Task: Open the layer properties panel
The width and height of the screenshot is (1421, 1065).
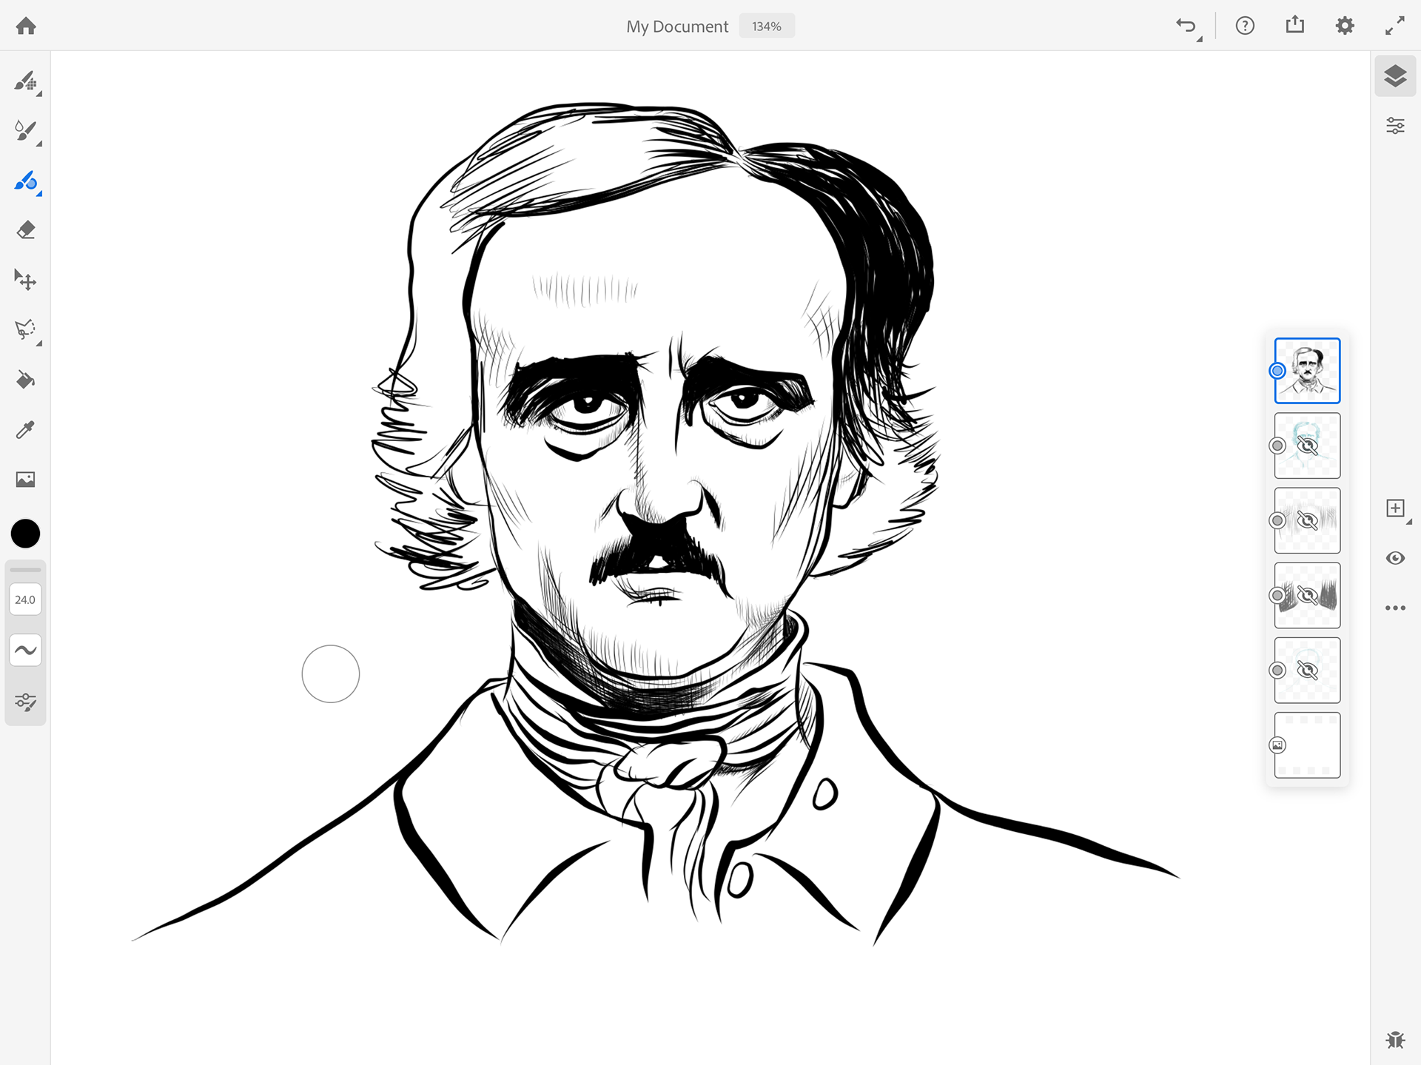Action: point(1395,126)
